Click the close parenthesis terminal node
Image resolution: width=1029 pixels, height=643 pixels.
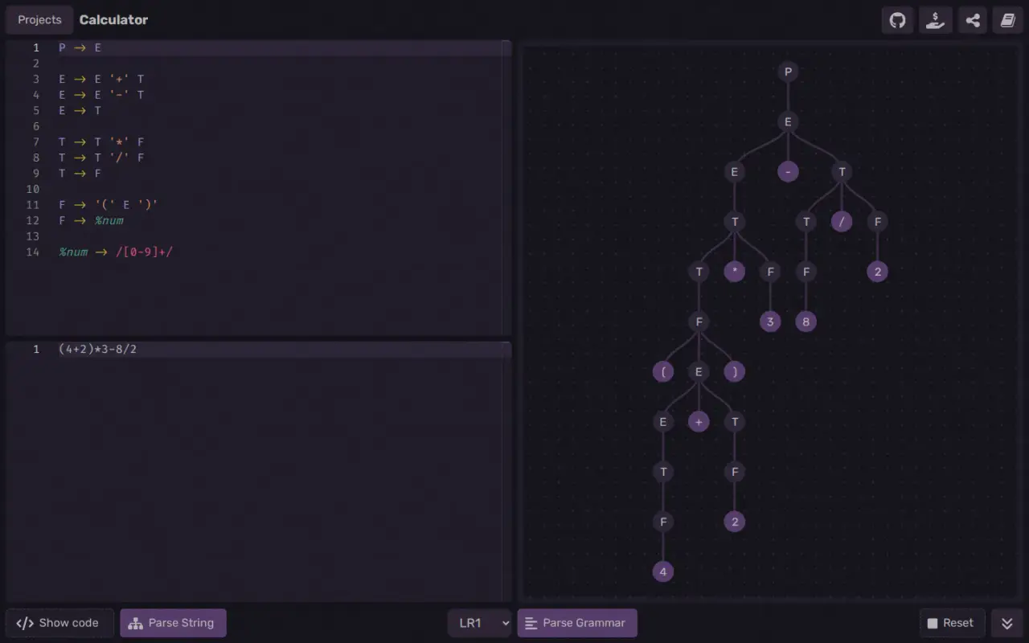tap(734, 371)
